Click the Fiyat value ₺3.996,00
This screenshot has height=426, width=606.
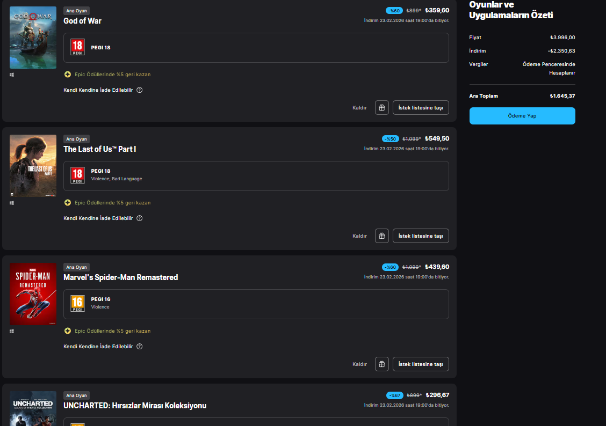tap(562, 38)
